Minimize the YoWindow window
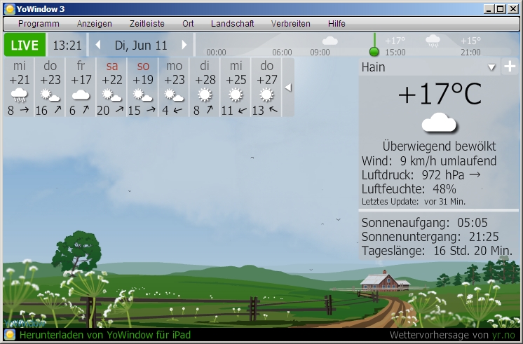The height and width of the screenshot is (344, 523). click(489, 9)
